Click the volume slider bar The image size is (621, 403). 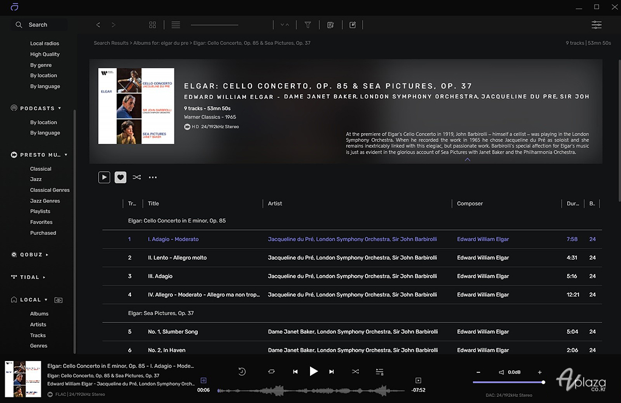point(508,382)
